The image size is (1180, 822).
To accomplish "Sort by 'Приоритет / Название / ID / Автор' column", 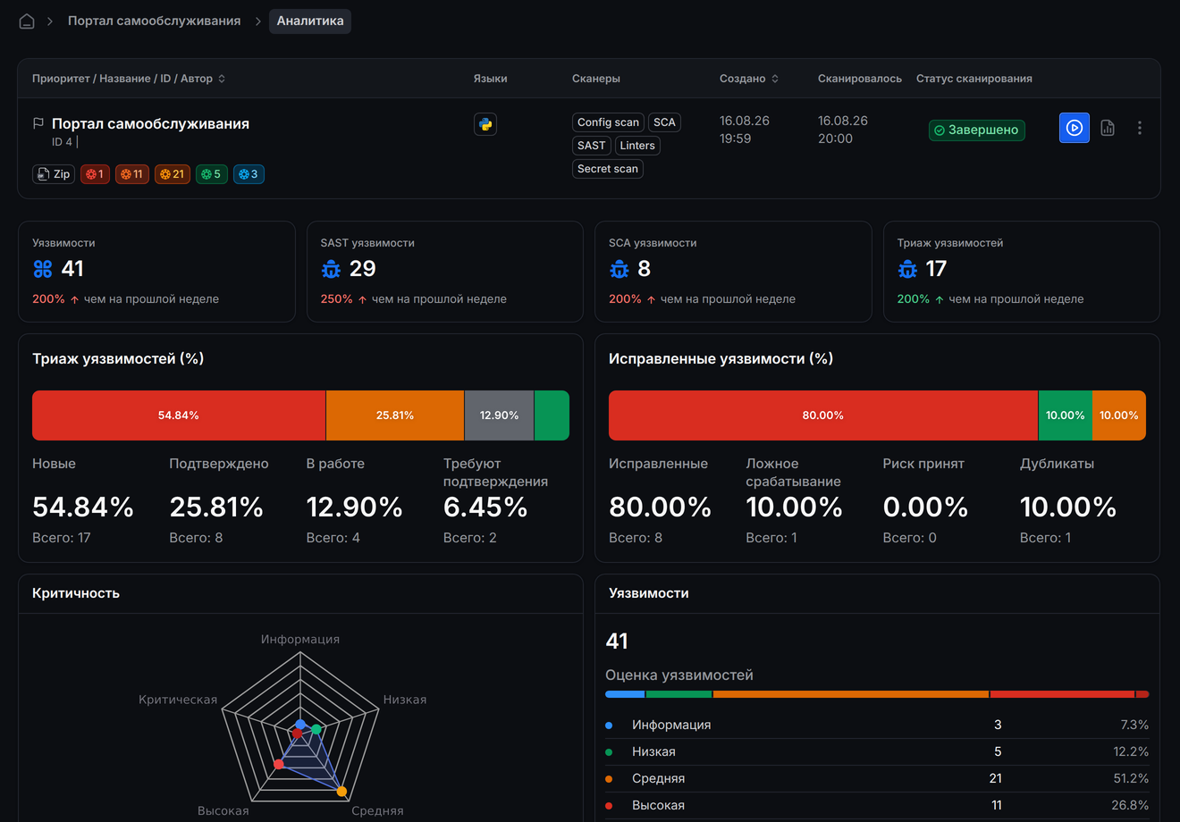I will click(129, 79).
